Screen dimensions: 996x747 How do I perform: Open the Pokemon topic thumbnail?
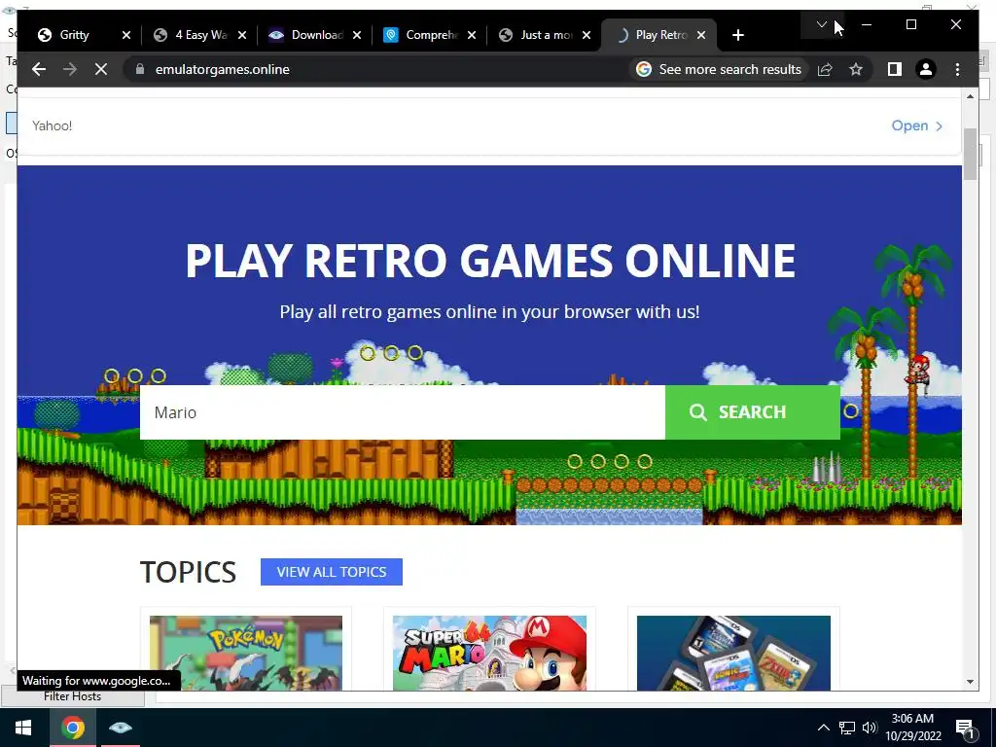click(246, 653)
